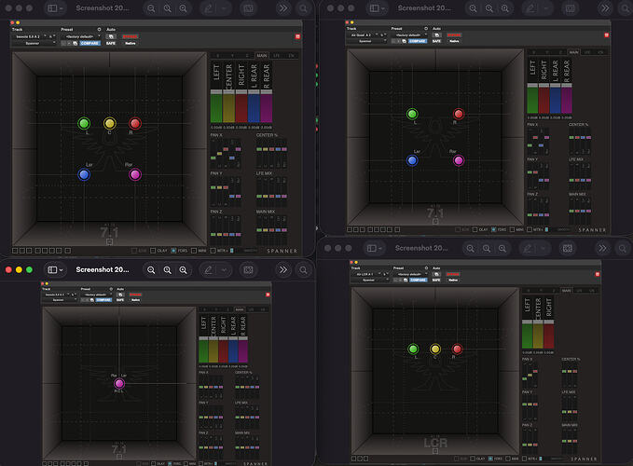
Task: Select the Y tab in five-puck window
Action: point(232,55)
